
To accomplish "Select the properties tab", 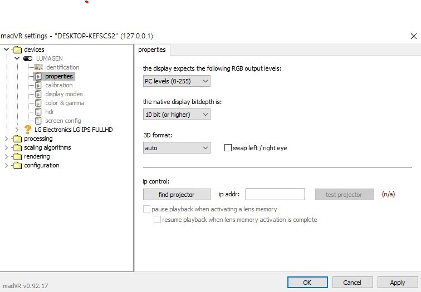I will [152, 50].
